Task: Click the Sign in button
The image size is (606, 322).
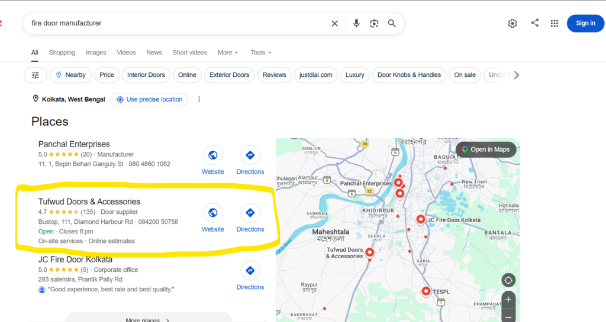Action: (x=585, y=23)
